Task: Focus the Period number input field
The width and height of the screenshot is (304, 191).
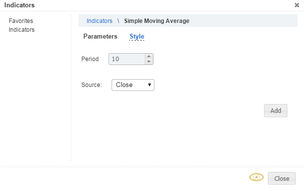Action: click(127, 59)
